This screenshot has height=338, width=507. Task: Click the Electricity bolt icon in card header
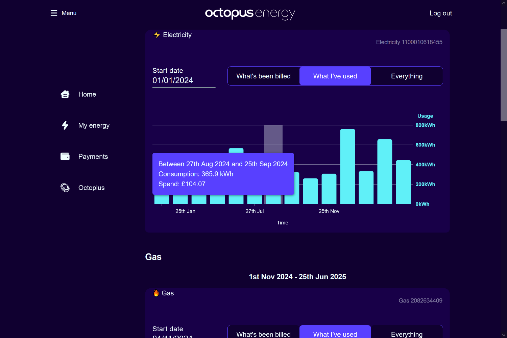coord(157,35)
